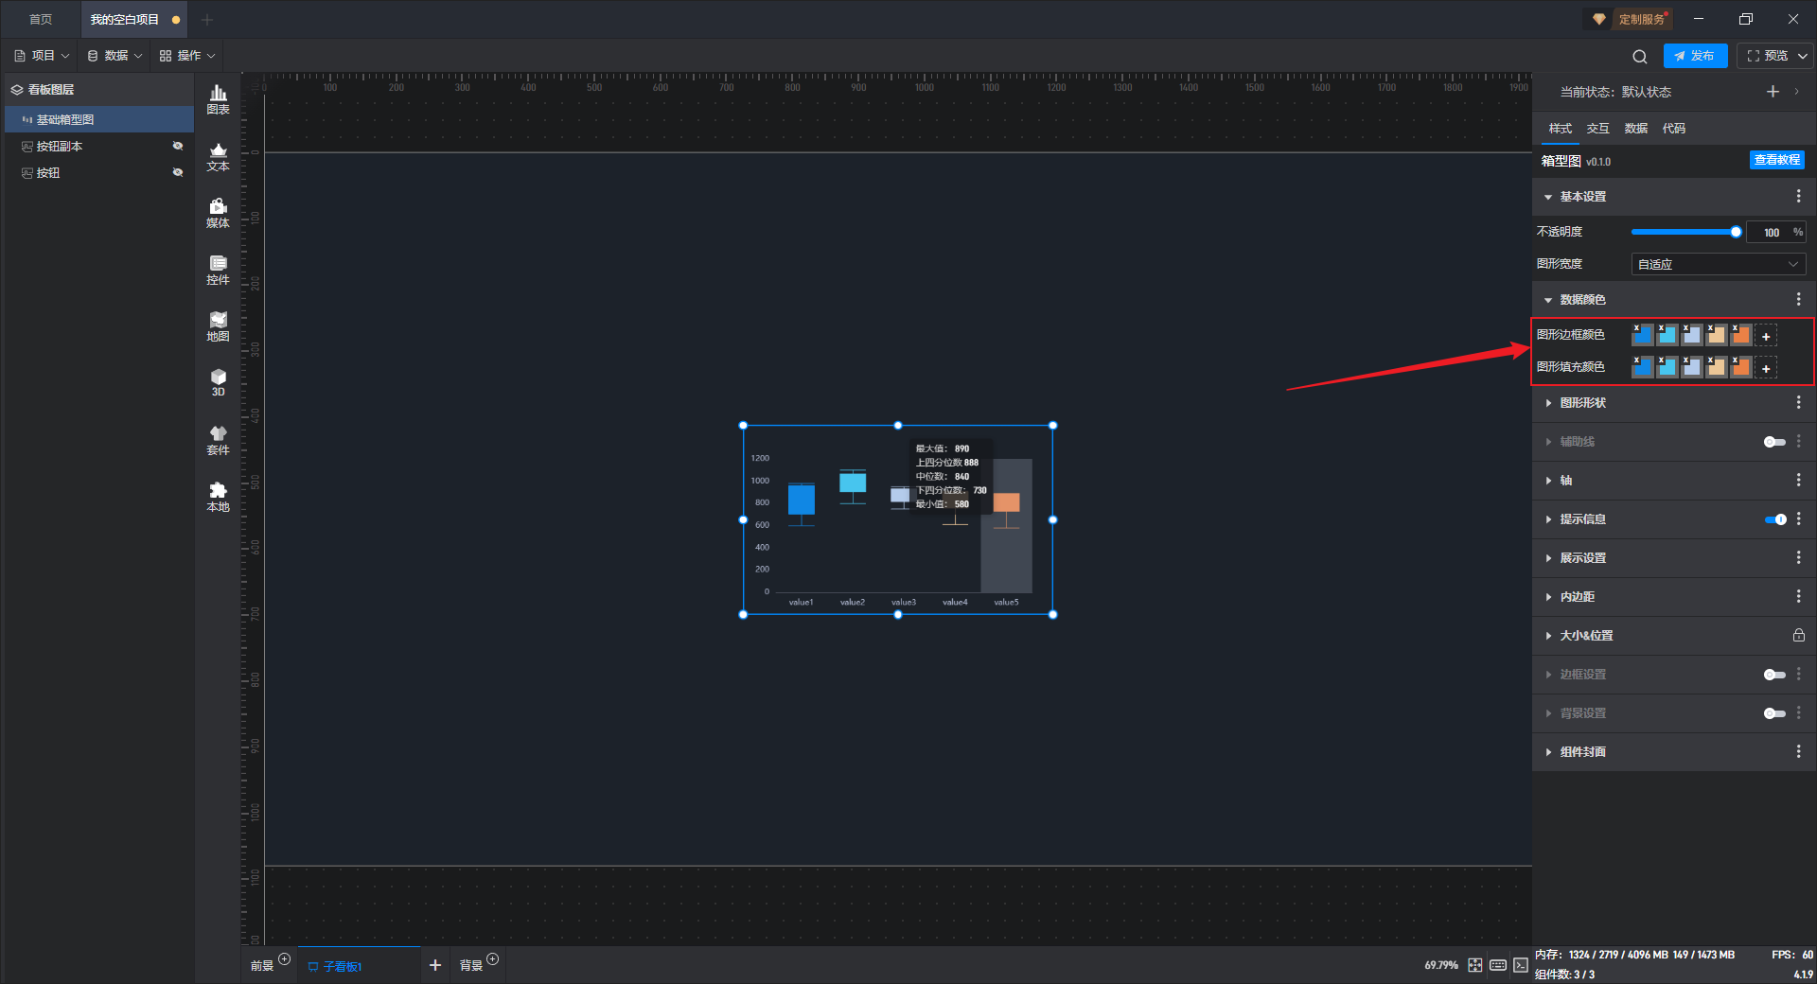This screenshot has width=1817, height=984.
Task: Click the 看板图层 layers icon
Action: [x=17, y=90]
